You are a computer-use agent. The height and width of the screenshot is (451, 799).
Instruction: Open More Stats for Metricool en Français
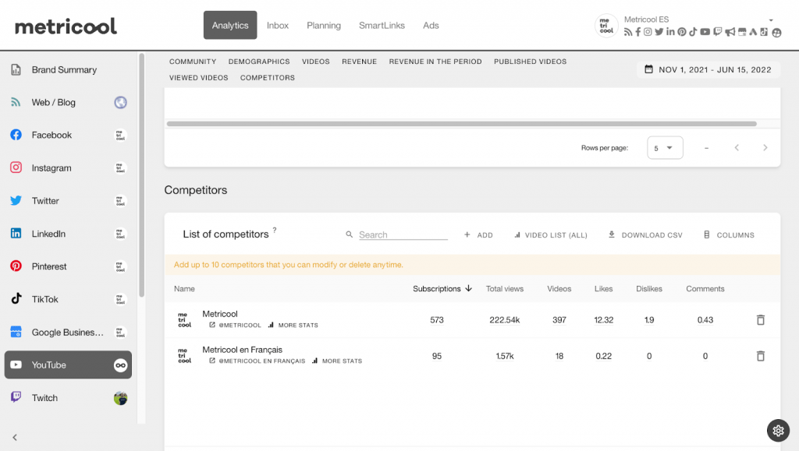click(337, 361)
